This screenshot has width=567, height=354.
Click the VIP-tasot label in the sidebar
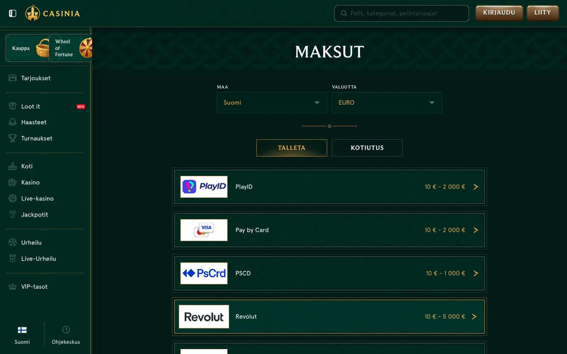(34, 287)
